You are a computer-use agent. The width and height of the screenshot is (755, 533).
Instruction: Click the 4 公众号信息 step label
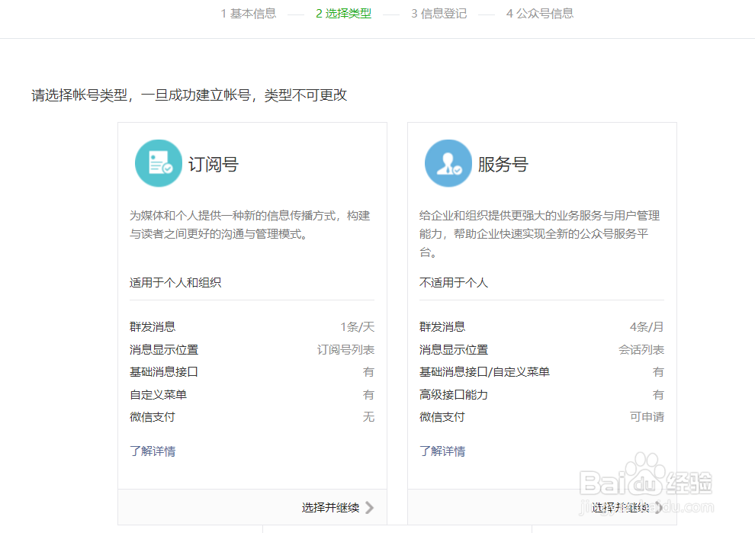click(539, 13)
